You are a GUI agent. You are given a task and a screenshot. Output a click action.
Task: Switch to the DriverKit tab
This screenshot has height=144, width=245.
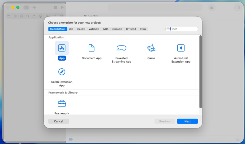tap(131, 29)
